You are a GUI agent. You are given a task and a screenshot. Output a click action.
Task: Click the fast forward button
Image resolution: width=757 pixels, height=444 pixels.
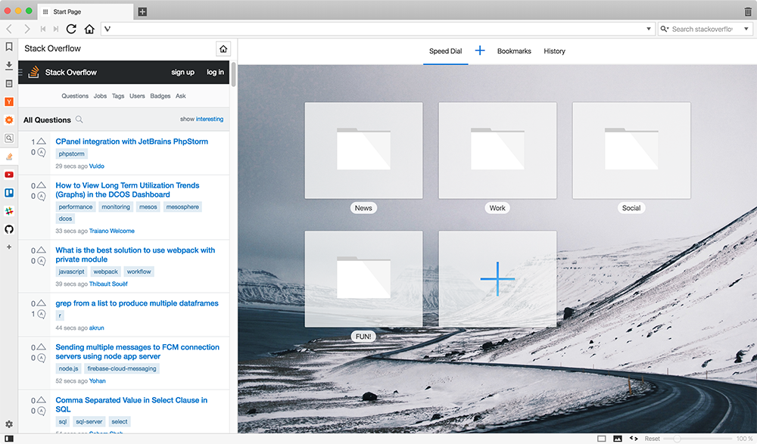tap(56, 29)
